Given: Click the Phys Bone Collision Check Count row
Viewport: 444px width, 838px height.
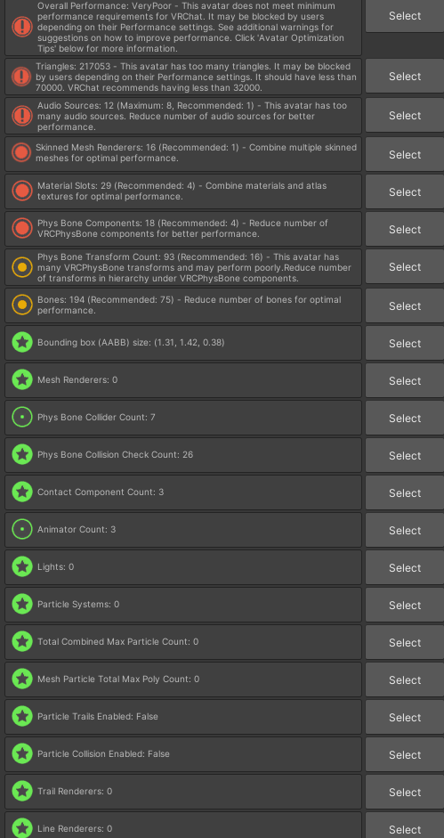Looking at the screenshot, I should click(183, 455).
